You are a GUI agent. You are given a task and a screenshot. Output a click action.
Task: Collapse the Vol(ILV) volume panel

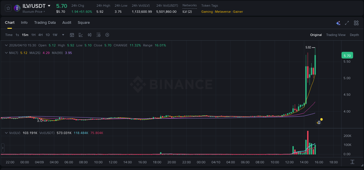click(6, 133)
